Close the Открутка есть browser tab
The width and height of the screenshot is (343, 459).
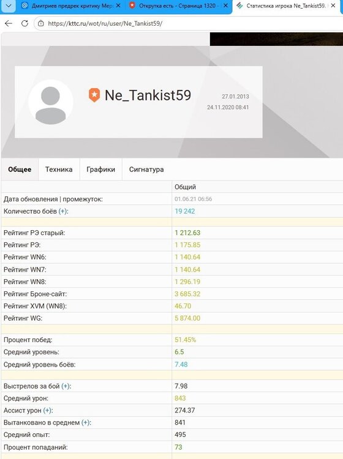[x=225, y=6]
